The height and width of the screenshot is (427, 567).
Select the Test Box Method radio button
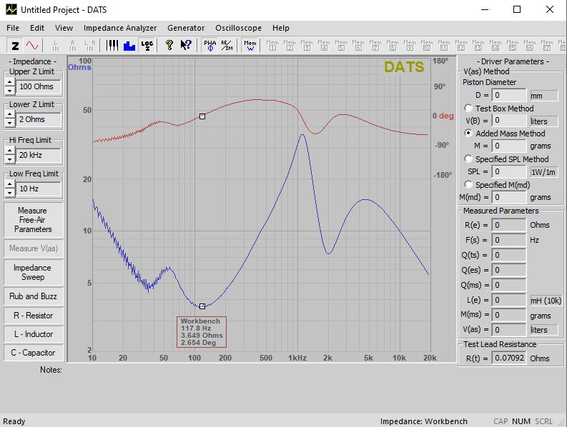pos(468,108)
